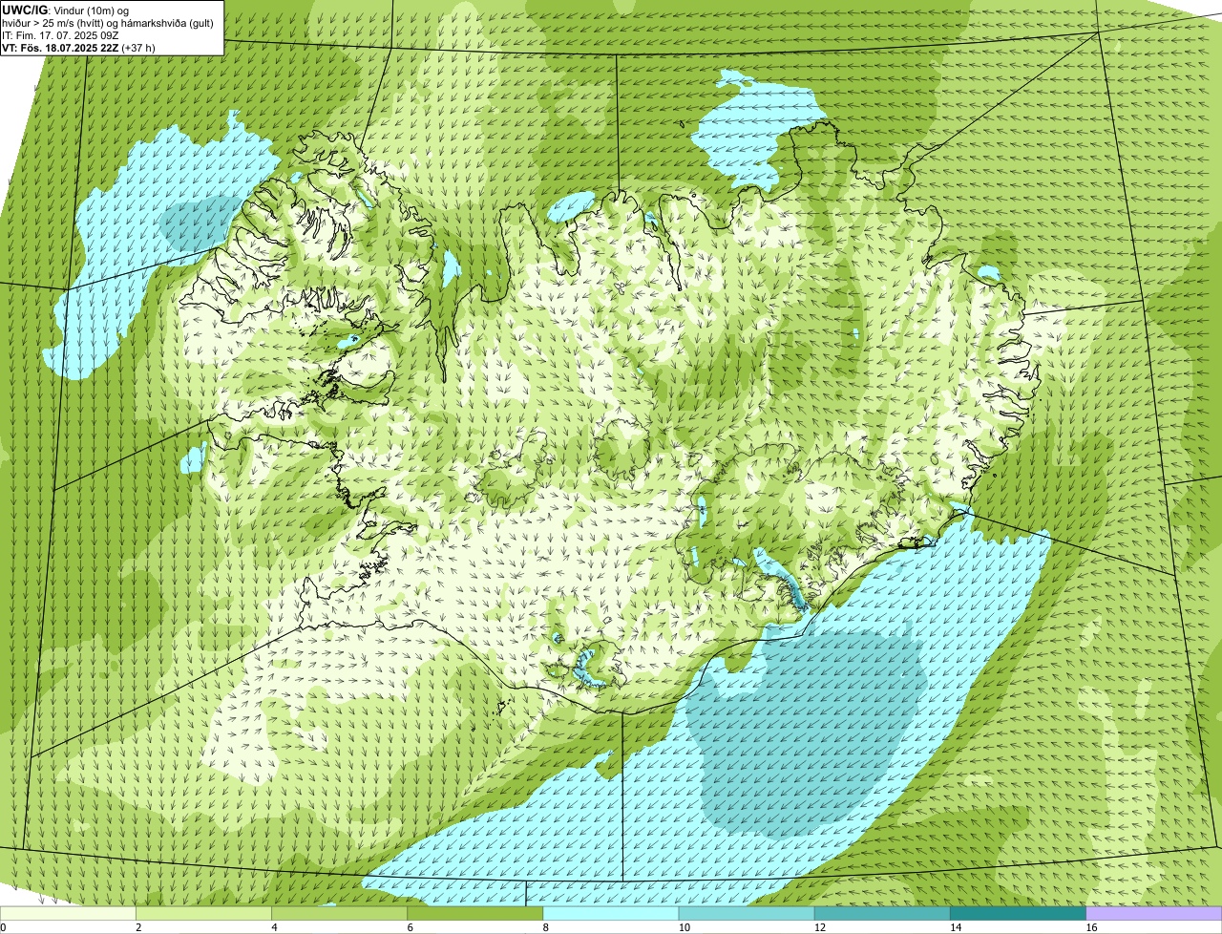Click the 4–6 m/s green legend swatch
Screen dimensions: 1222x934
[x=340, y=913]
